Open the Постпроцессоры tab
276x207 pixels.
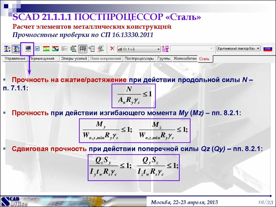(139, 58)
